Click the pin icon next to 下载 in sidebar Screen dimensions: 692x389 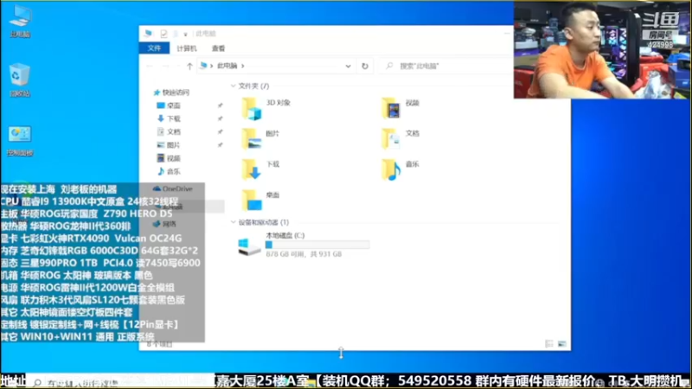point(220,118)
